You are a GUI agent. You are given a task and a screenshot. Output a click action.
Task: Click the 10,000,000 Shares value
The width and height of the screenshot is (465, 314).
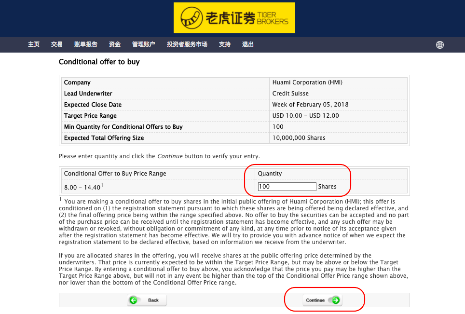[x=299, y=138]
